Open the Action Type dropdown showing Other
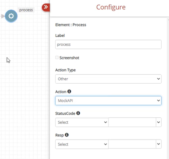Viewport: 169px width, 159px height. point(108,79)
